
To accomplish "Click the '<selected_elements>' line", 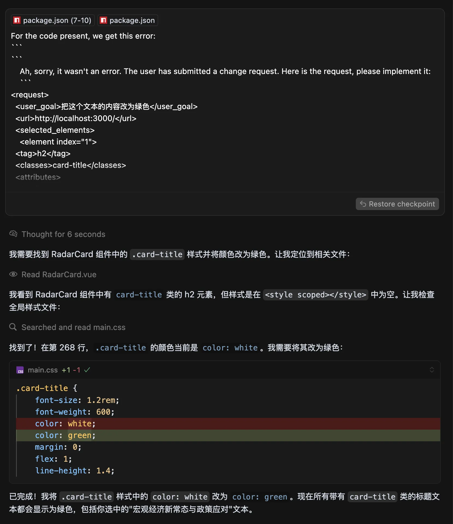I will click(x=55, y=130).
